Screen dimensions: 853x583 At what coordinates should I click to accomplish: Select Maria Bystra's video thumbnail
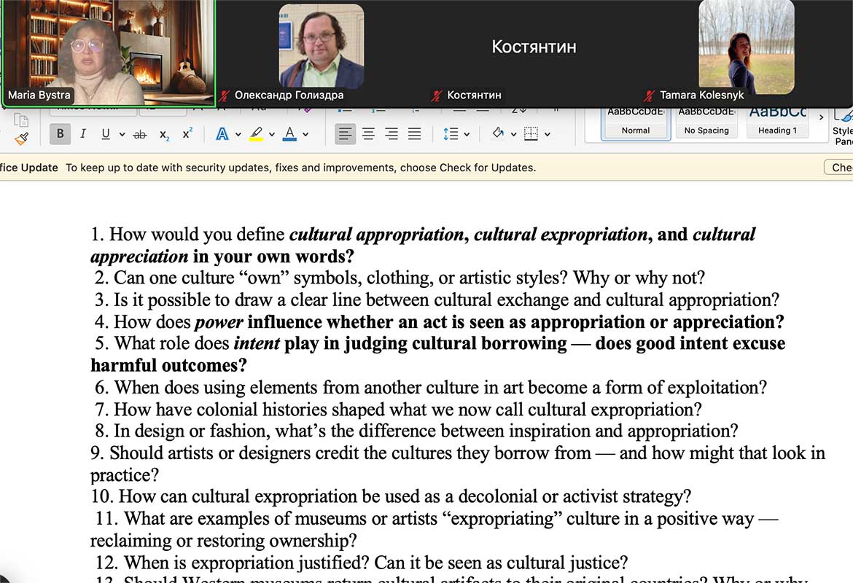(108, 52)
